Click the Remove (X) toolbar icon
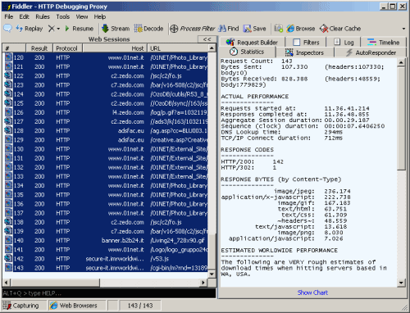The height and width of the screenshot is (313, 410). click(x=52, y=29)
